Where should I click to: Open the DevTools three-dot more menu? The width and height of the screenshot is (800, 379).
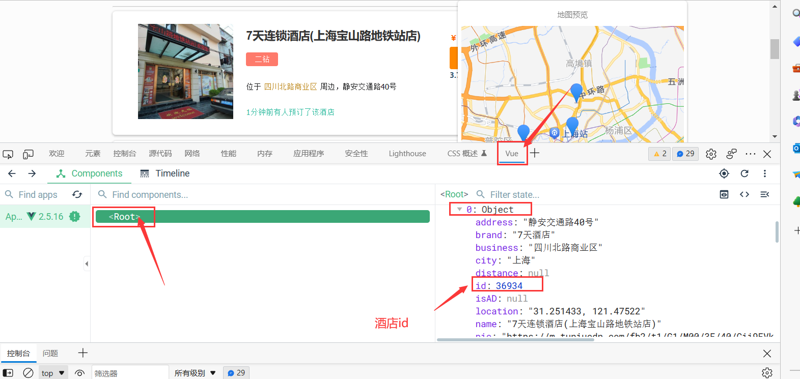751,154
